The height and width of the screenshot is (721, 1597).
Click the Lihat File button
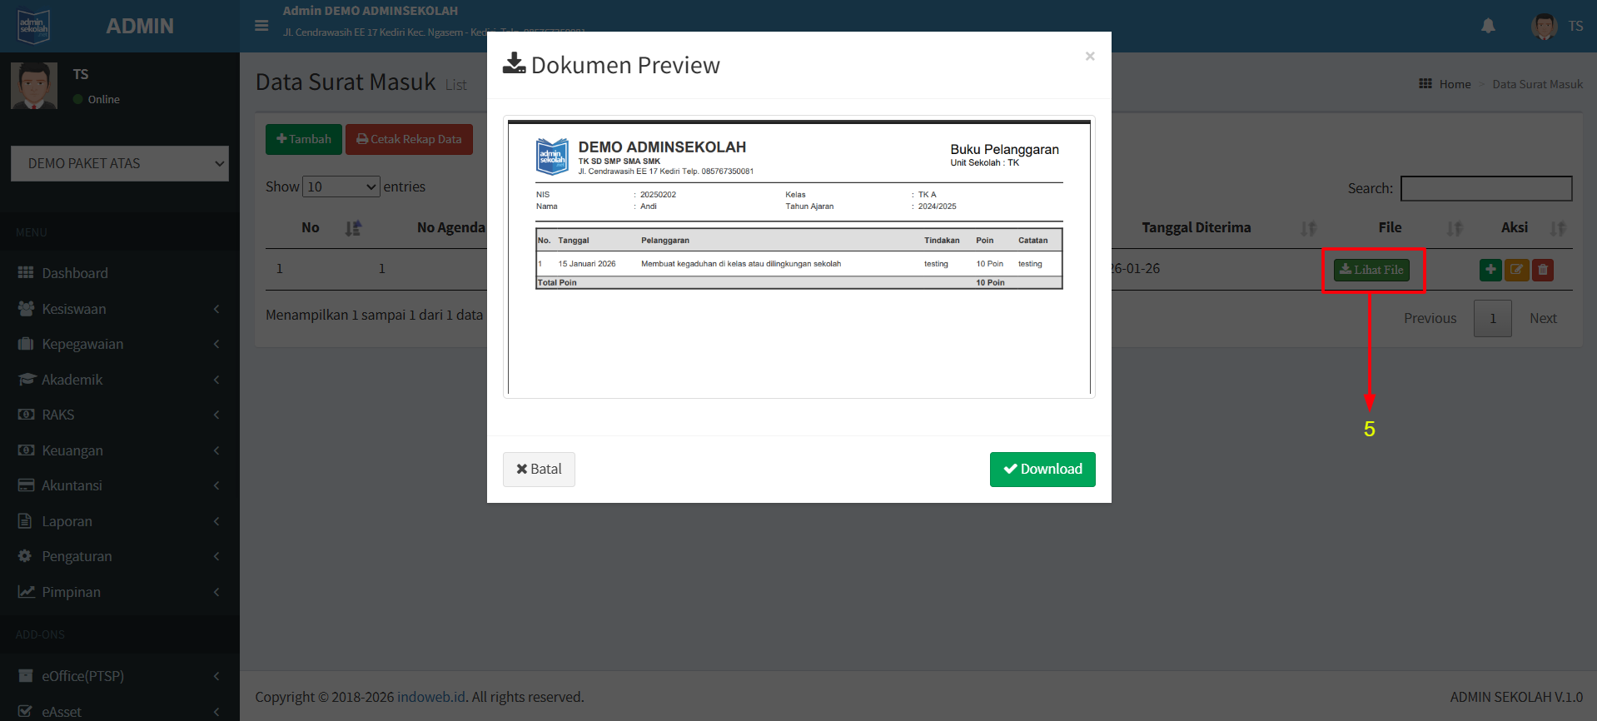[x=1371, y=270]
